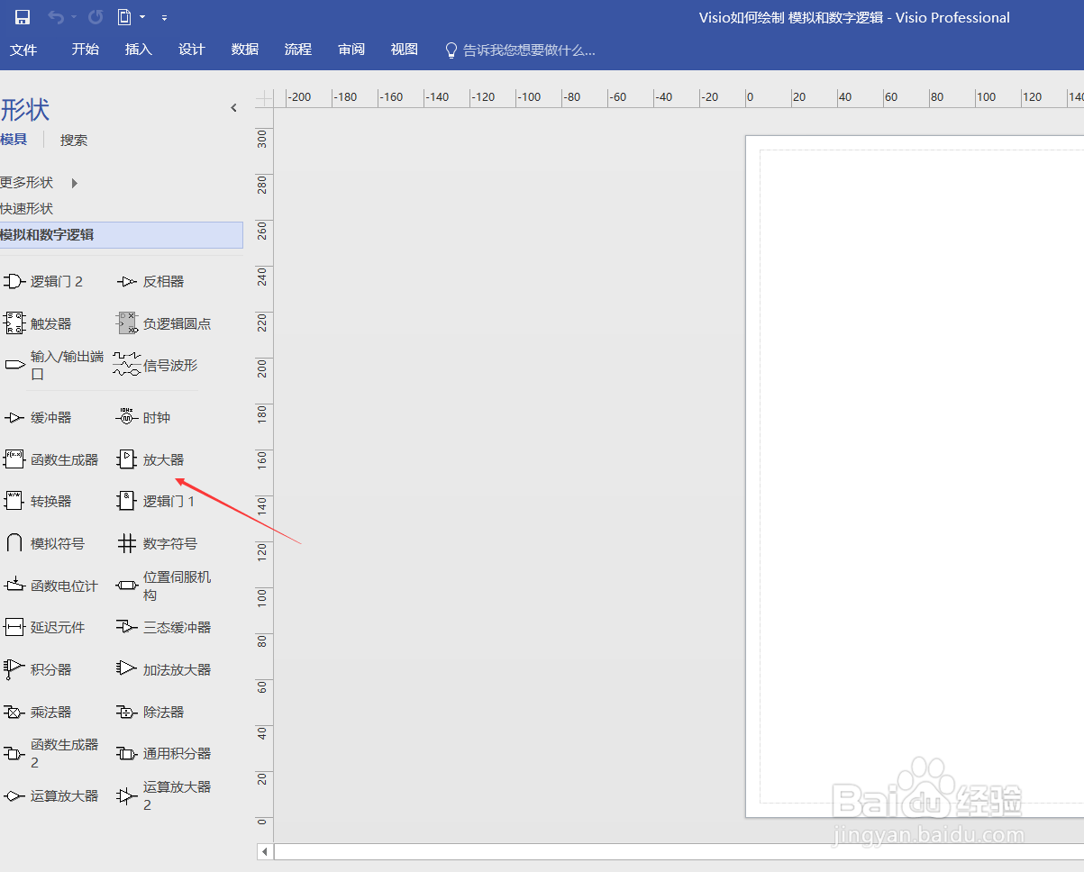The width and height of the screenshot is (1084, 872).
Task: Choose the 信号波形 waveform shape icon
Action: (x=127, y=364)
